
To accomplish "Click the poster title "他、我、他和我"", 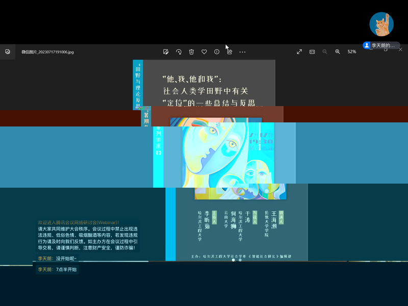I will click(x=192, y=79).
